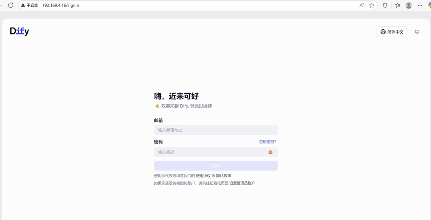Reload the page with the browser refresh icon

(x=11, y=5)
